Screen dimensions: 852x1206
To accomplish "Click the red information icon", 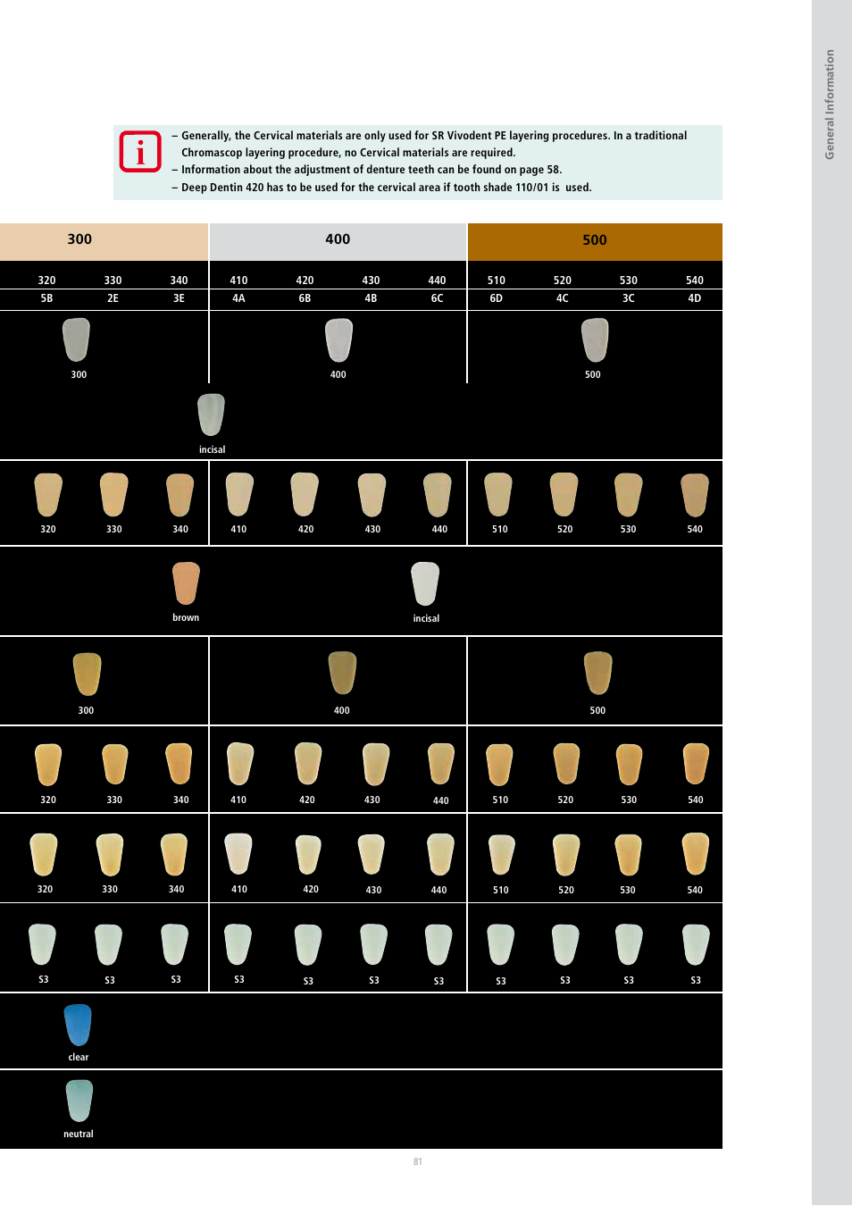I will (x=140, y=152).
